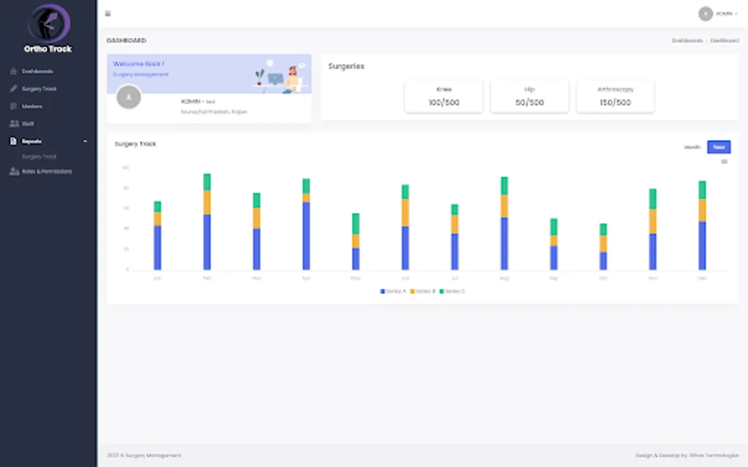
Task: Toggle Series C in the chart legend
Action: point(452,291)
